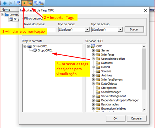The image size is (155, 128).
Task: Click the computer icon next to Import Tags
Action: pos(36,3)
